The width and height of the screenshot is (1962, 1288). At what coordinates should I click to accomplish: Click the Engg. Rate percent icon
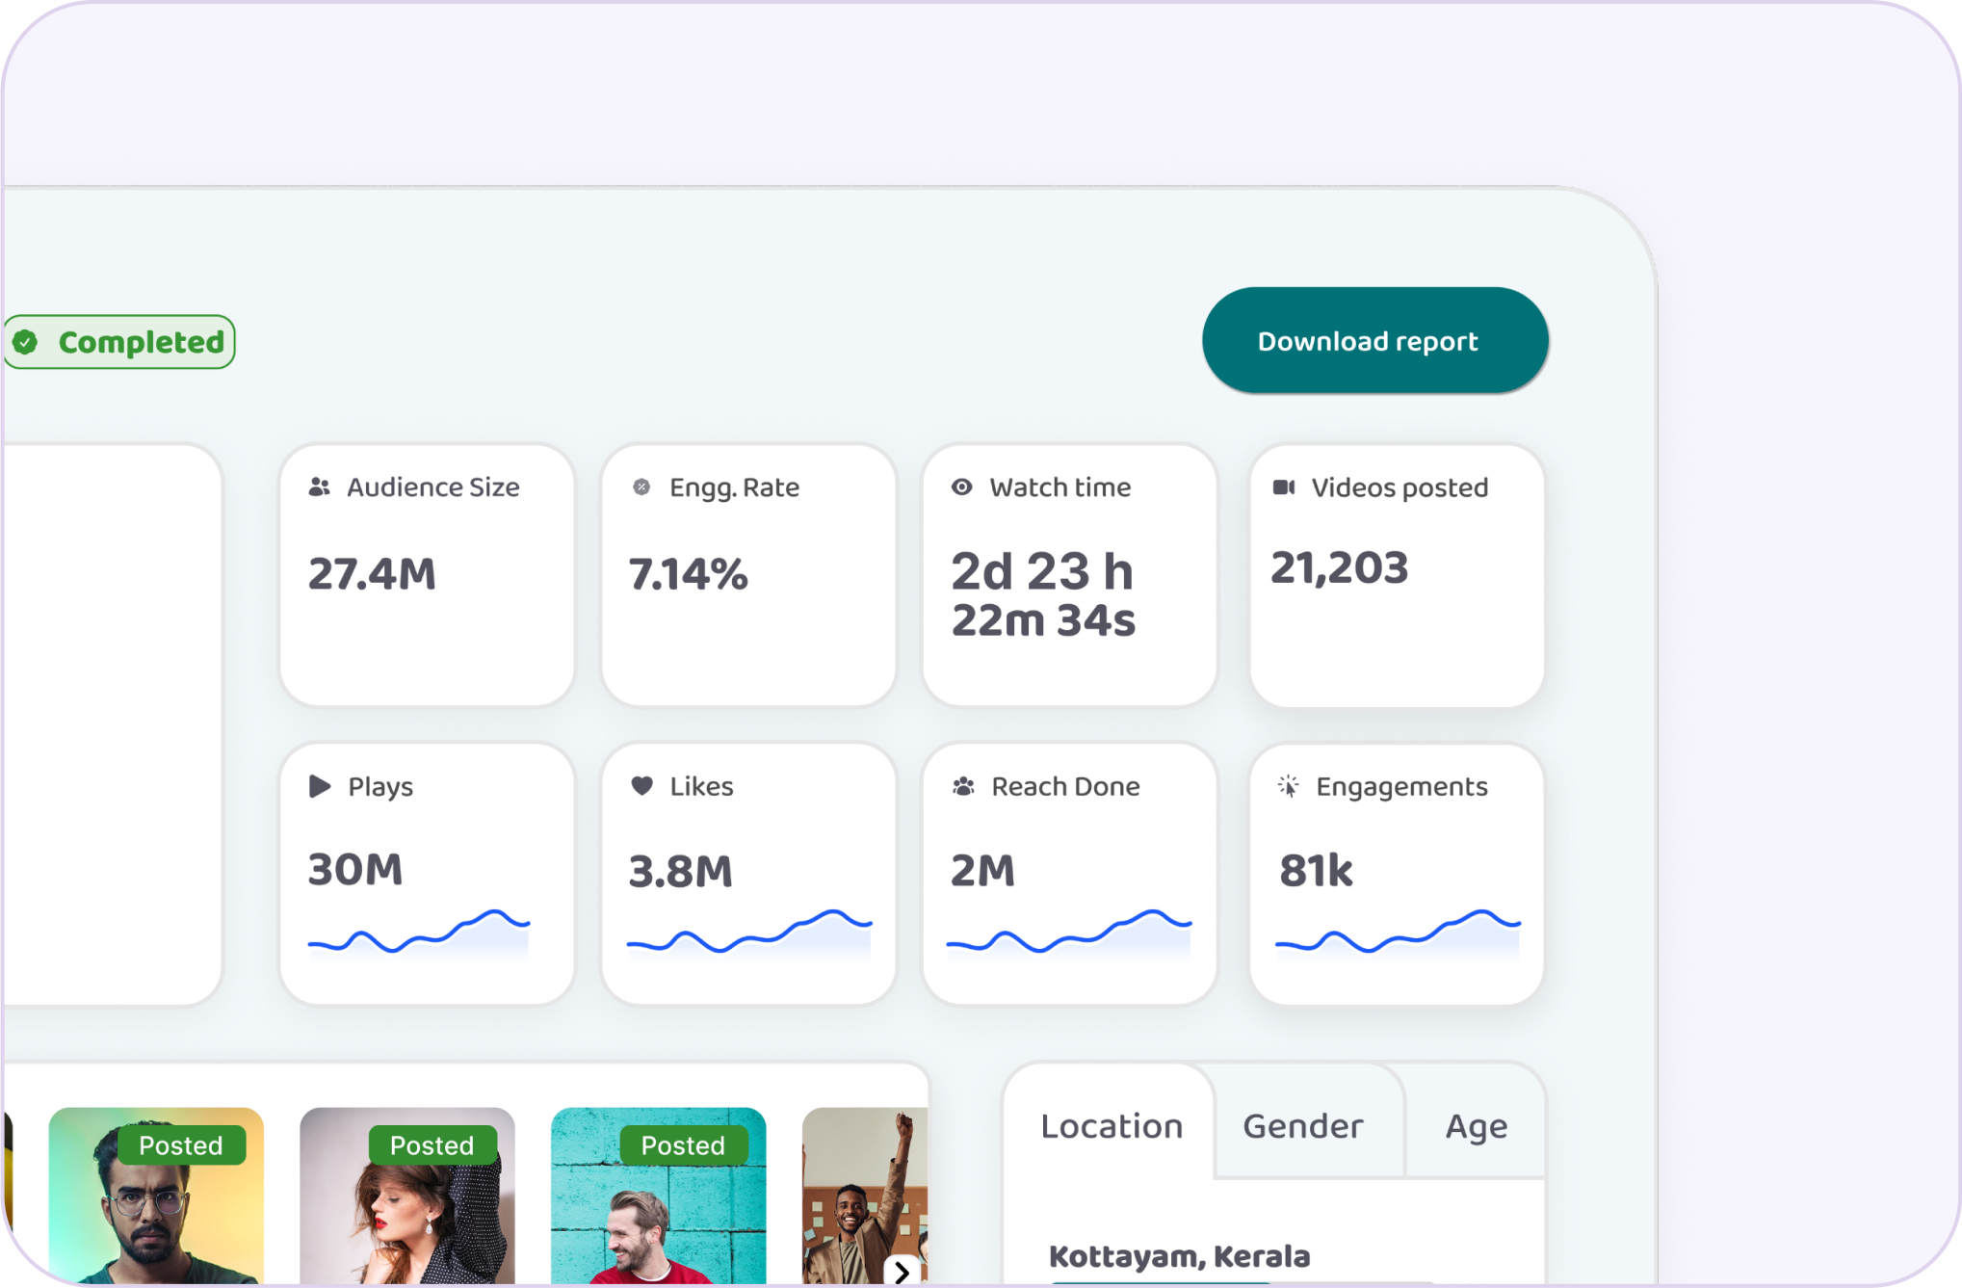[x=641, y=487]
